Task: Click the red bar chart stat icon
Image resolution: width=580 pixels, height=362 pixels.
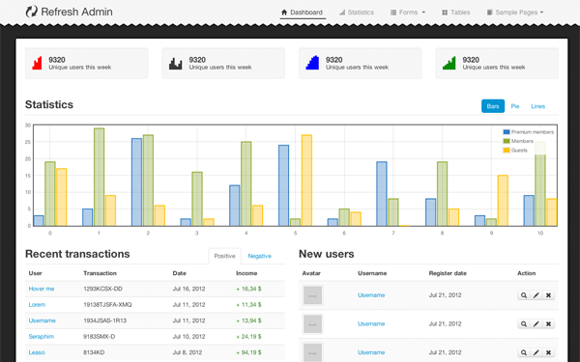Action: coord(37,63)
